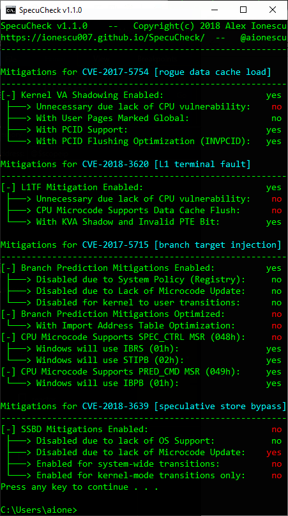Click the red yes for Lack of Microcode Update

point(274,453)
